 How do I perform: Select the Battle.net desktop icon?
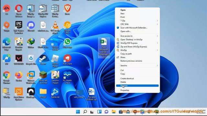pyautogui.click(x=55, y=93)
